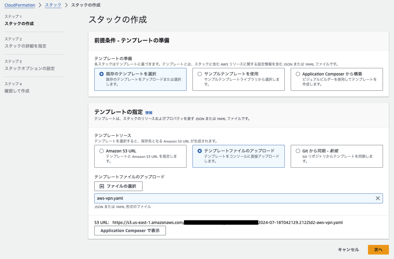
Task: Select テンプレートファイルのアップロード radio option
Action: [200, 151]
